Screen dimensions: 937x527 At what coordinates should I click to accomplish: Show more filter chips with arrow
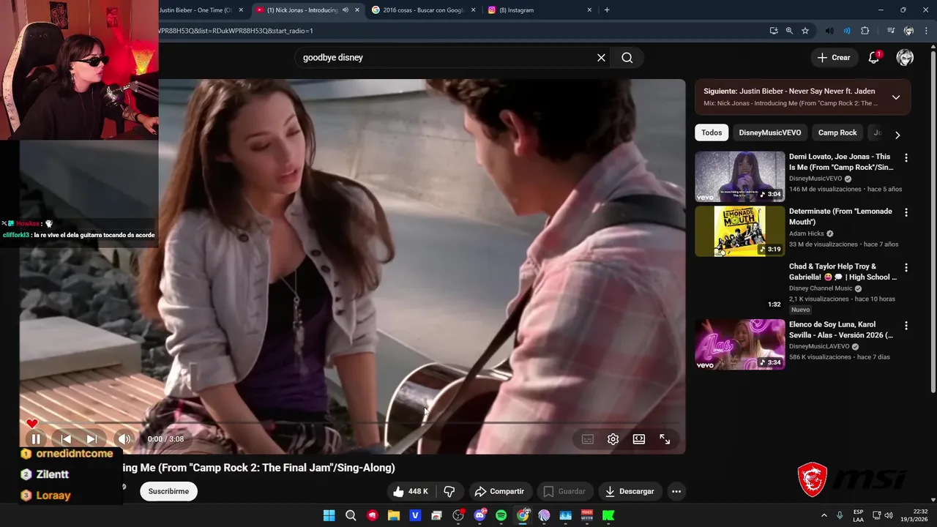click(x=897, y=135)
